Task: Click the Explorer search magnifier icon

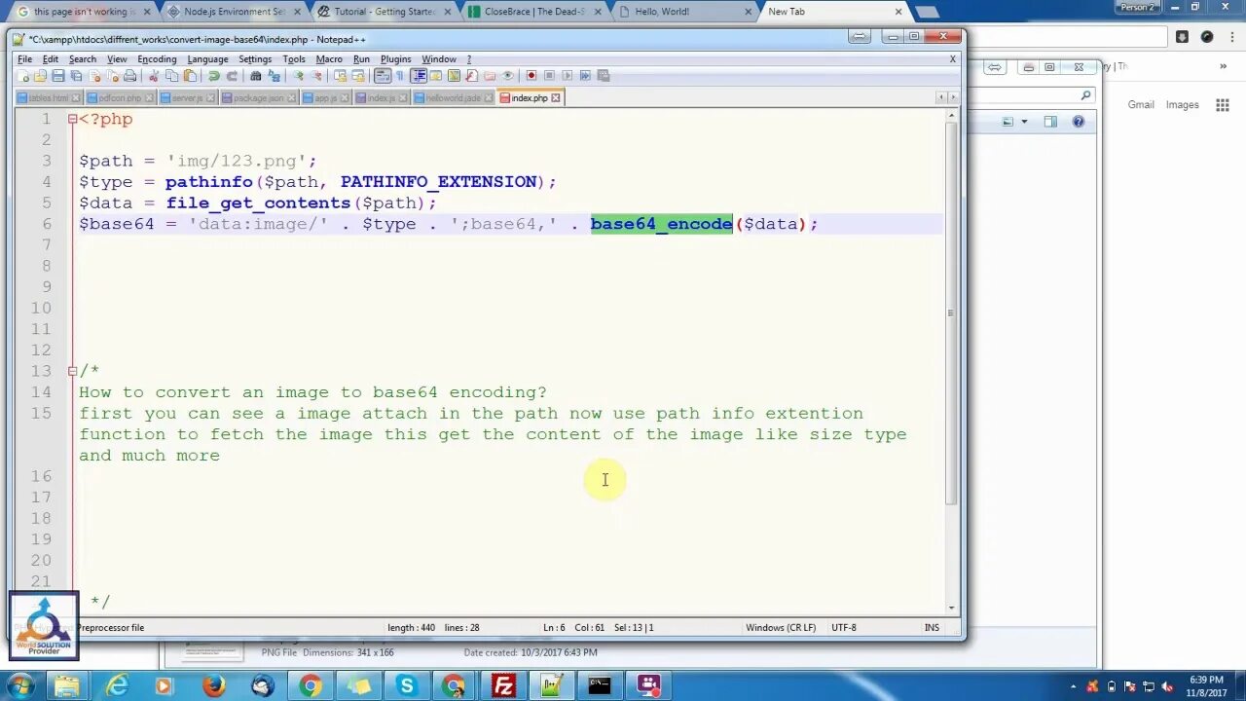Action: tap(1086, 95)
